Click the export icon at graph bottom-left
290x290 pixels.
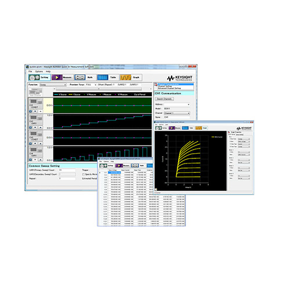coord(156,190)
